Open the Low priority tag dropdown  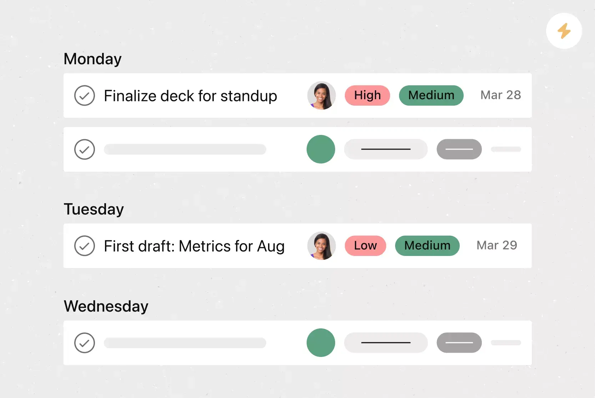pos(365,246)
